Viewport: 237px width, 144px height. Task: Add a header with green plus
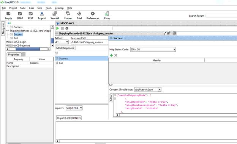pyautogui.click(x=111, y=55)
